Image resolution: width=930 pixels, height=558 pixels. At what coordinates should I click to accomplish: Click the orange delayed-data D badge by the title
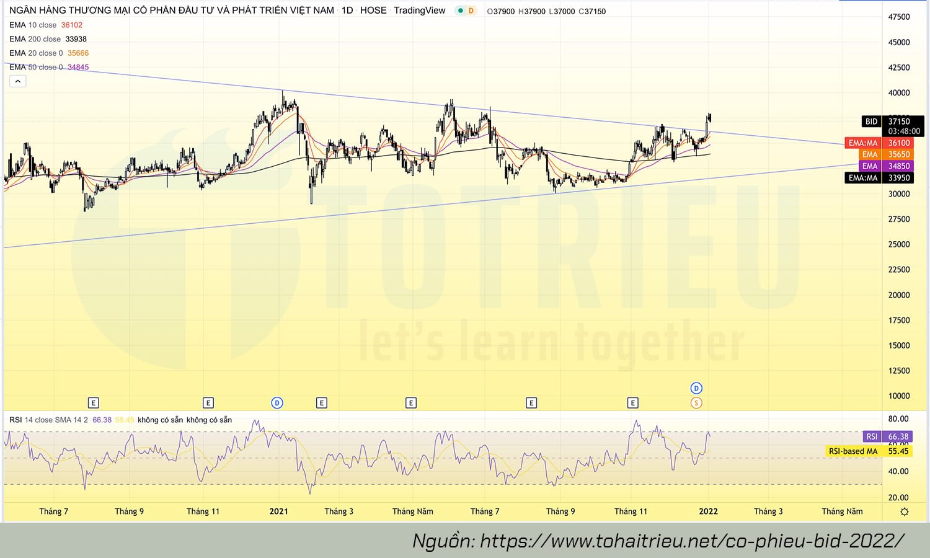[471, 11]
